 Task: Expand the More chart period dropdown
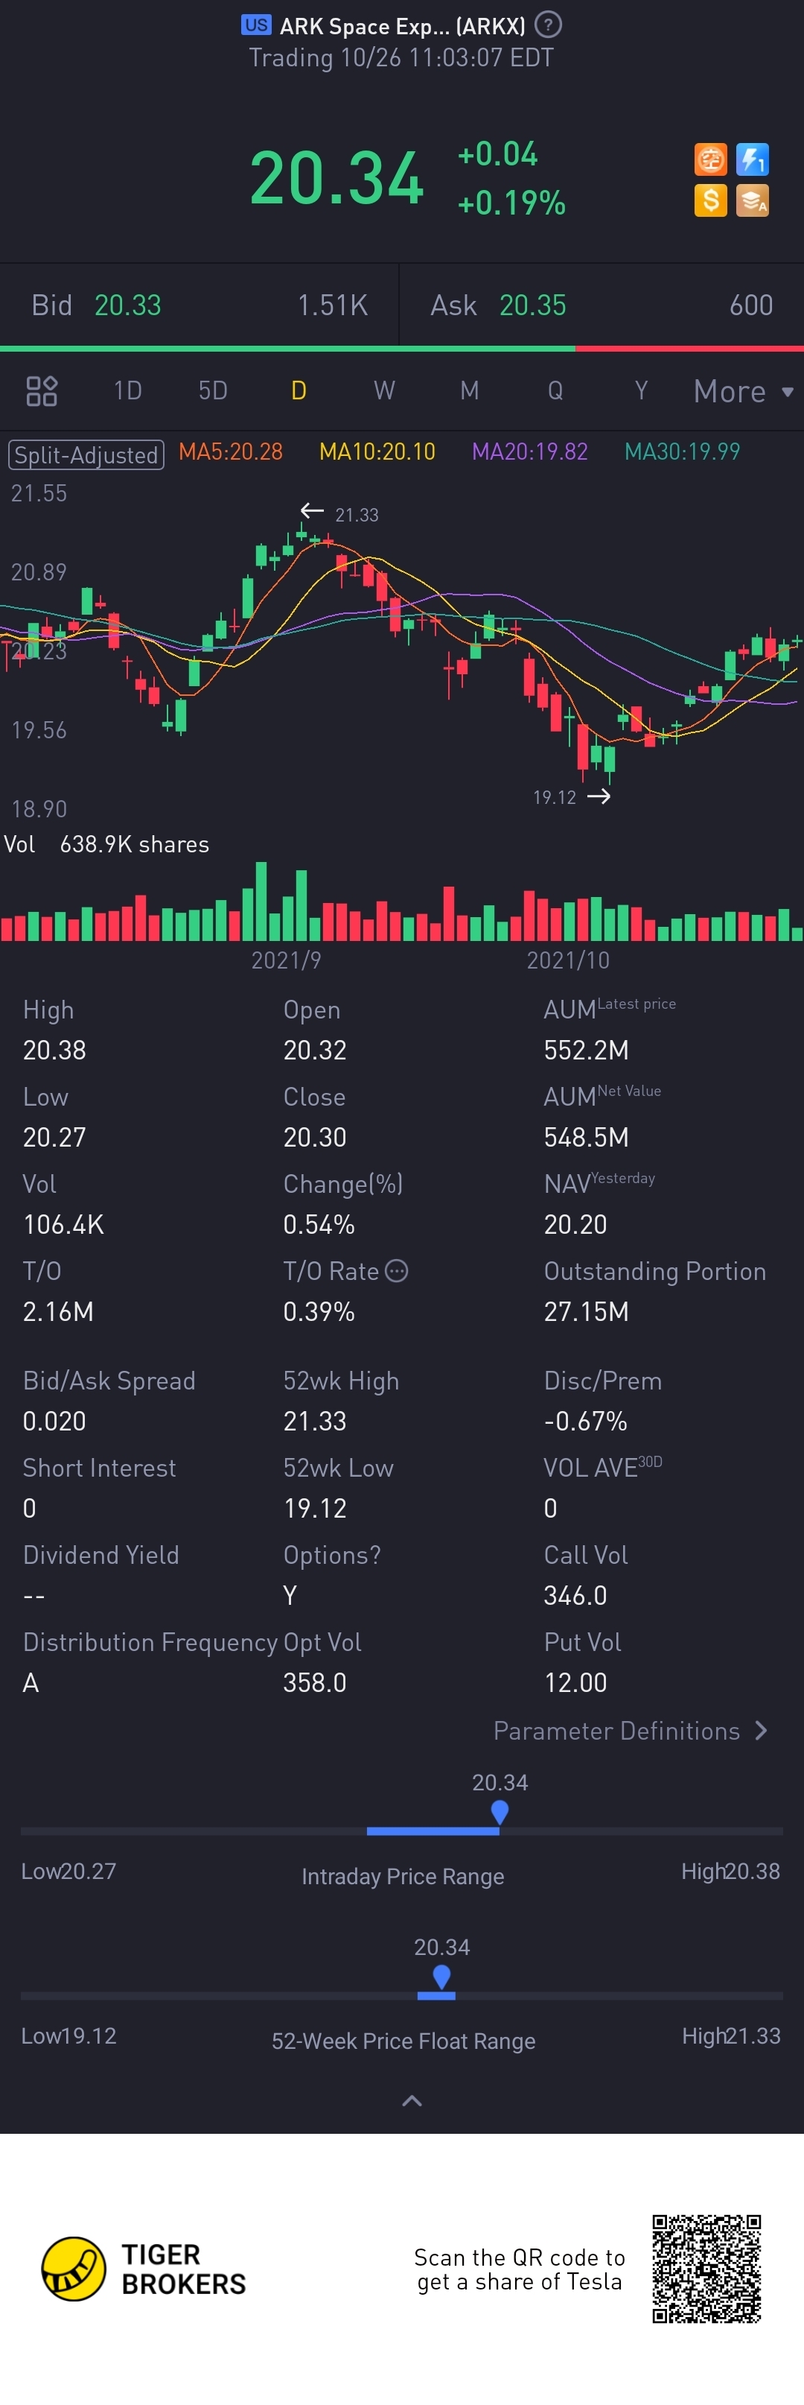point(744,391)
